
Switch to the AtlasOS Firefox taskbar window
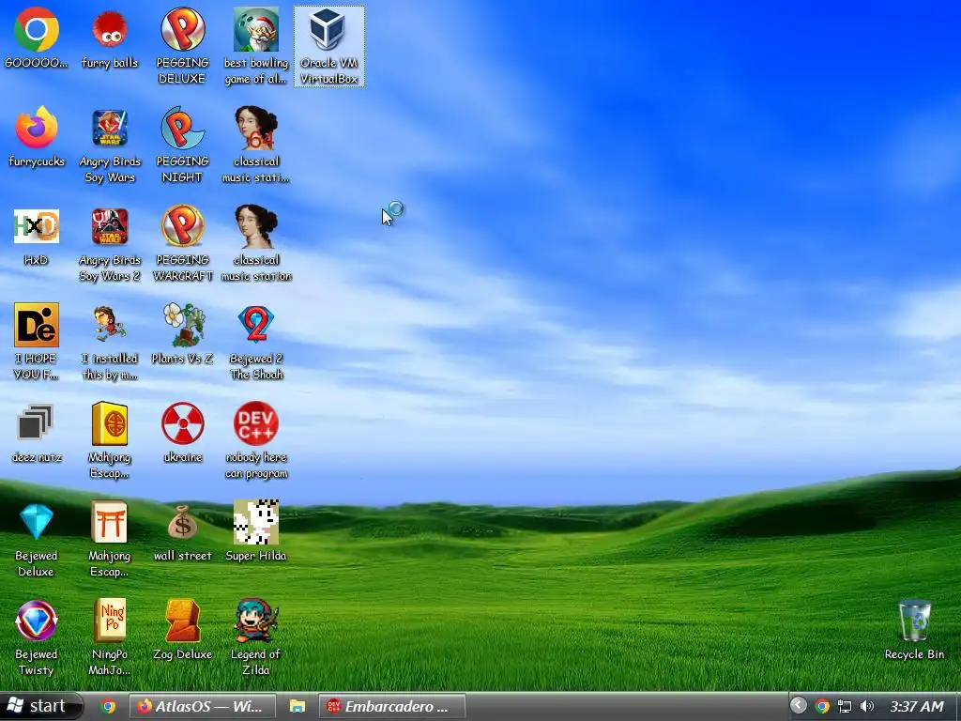coord(202,706)
